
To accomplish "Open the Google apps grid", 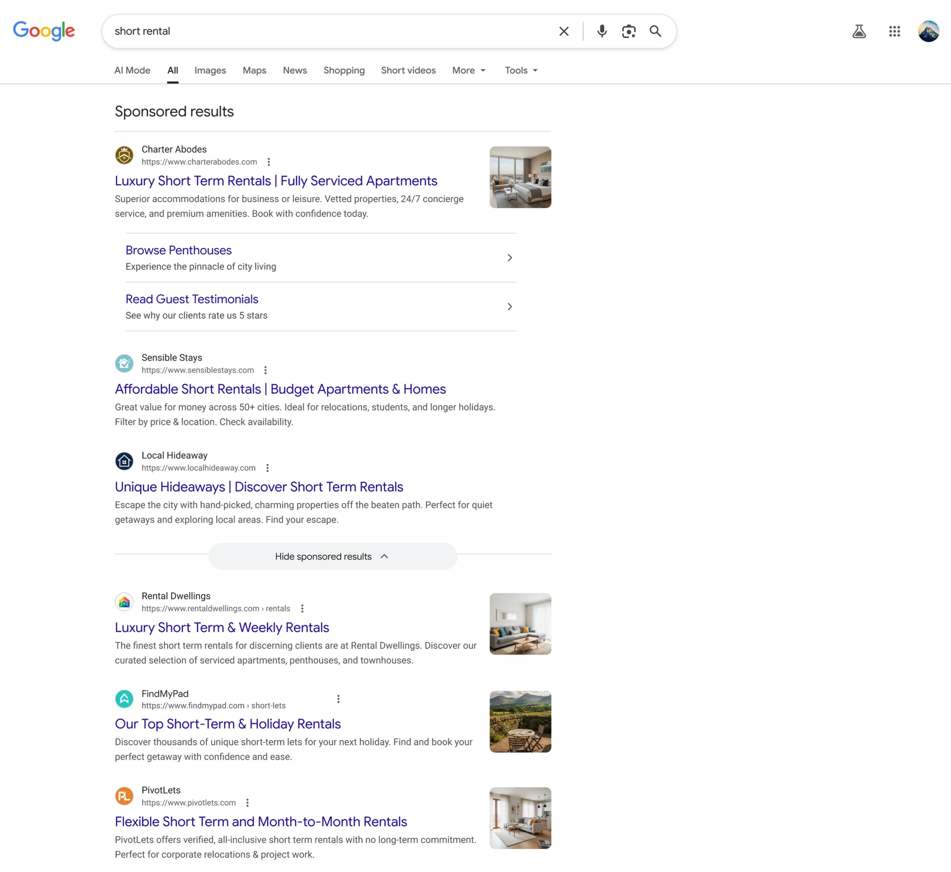I will pos(894,31).
